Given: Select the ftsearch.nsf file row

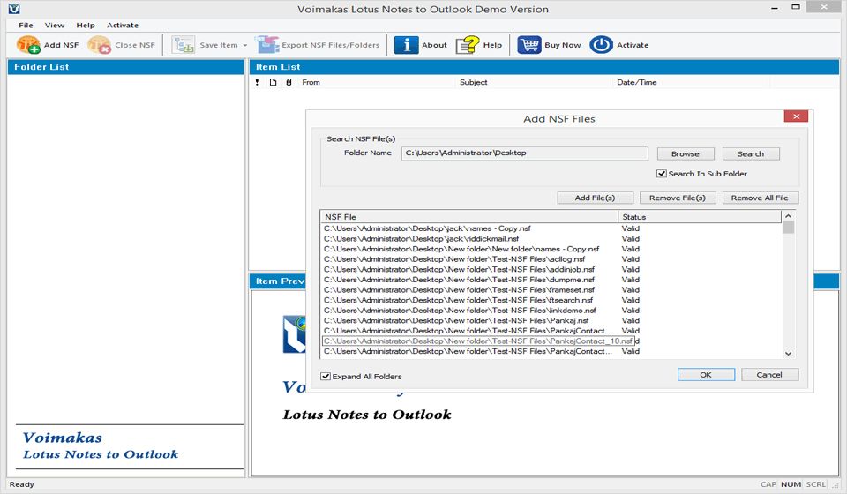Looking at the screenshot, I should click(x=551, y=300).
